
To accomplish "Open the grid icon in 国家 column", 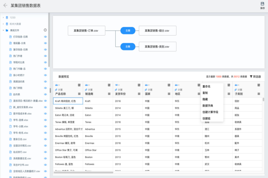I will pyautogui.click(x=169, y=85).
